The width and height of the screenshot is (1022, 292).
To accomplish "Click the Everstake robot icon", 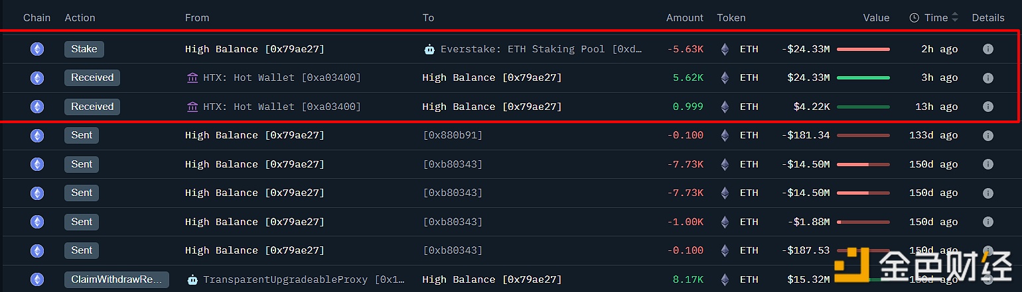I will pyautogui.click(x=429, y=49).
